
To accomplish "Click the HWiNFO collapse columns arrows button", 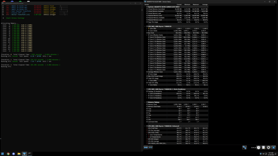I will point(150,148).
